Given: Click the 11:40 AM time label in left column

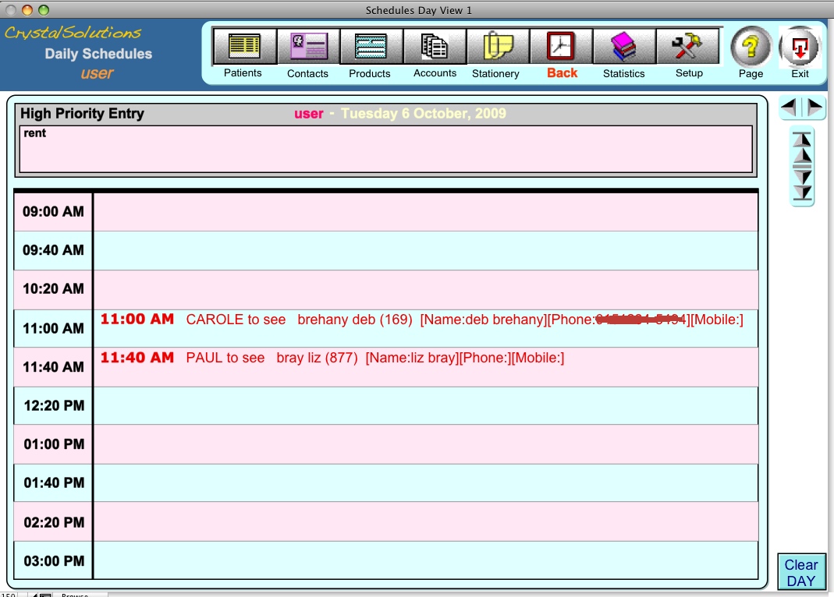Looking at the screenshot, I should [53, 367].
